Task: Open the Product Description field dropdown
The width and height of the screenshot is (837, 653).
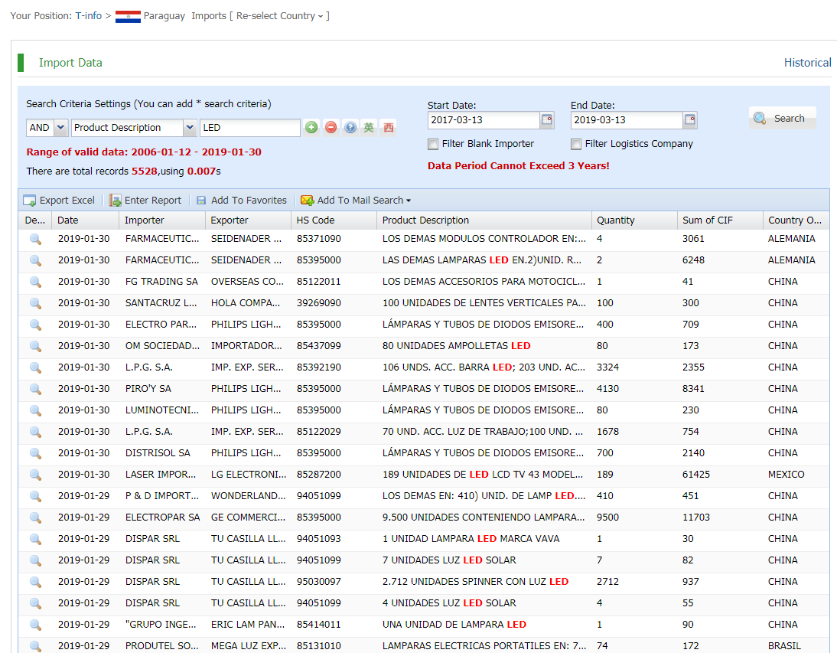Action: (x=190, y=128)
